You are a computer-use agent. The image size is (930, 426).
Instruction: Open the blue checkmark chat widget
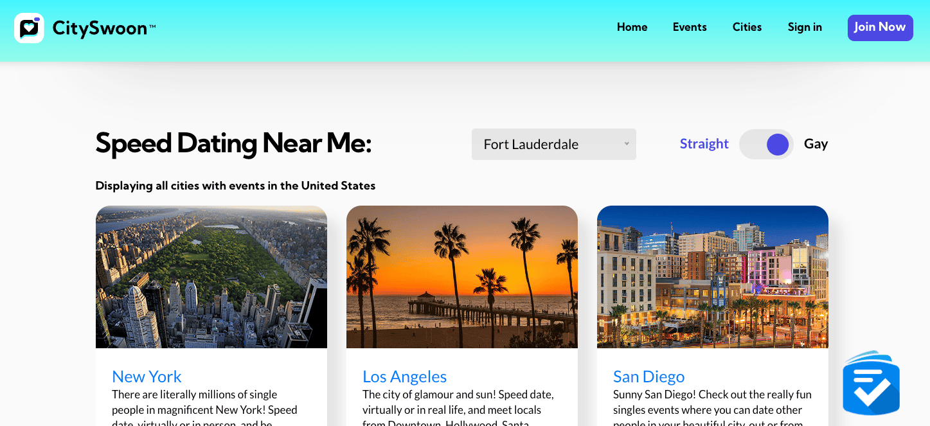coord(871,384)
